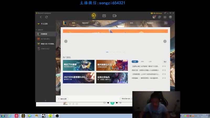Viewport: 210px width, 118px height.
Task: Open the Tencent Video taskbar icon
Action: [x=30, y=116]
